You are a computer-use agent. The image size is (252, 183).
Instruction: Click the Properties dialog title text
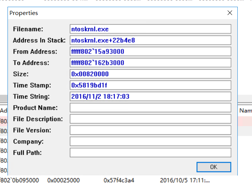click(24, 13)
